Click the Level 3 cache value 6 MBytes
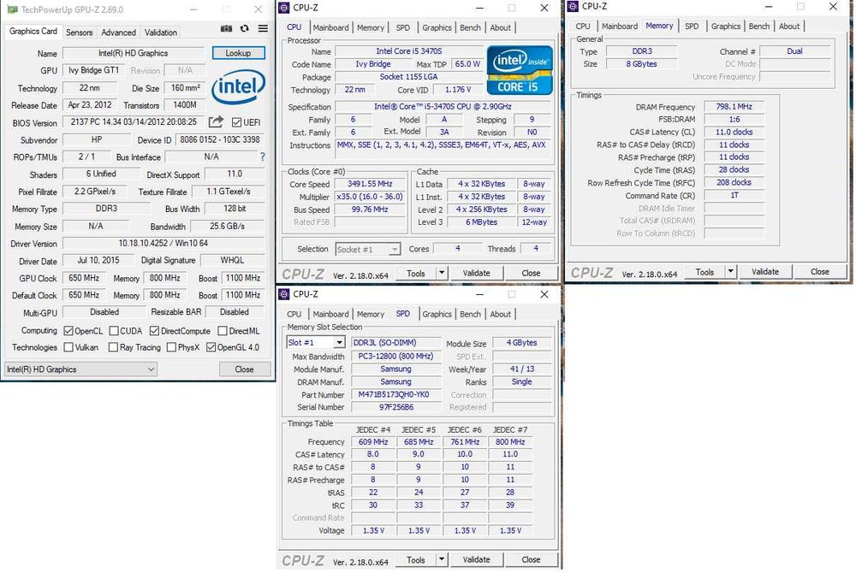Screen dimensions: 856x573 pos(481,222)
